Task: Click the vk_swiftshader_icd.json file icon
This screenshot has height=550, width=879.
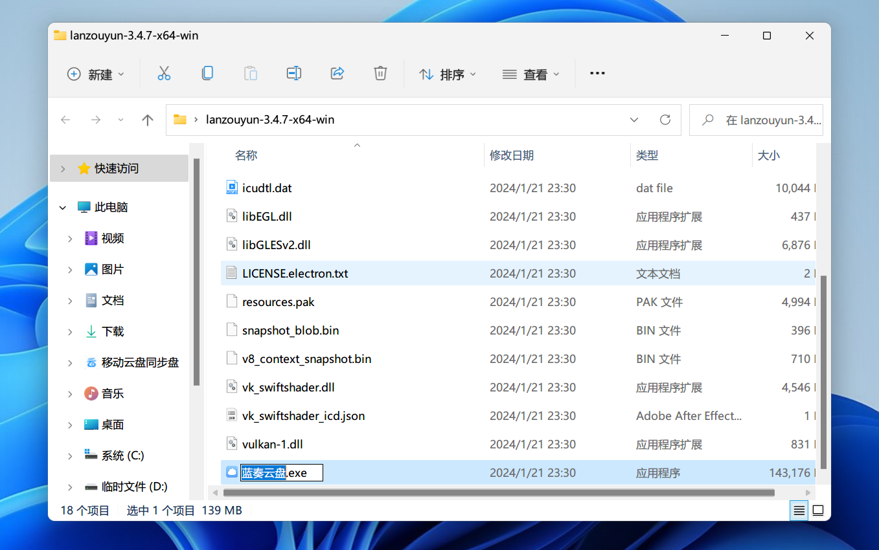Action: pyautogui.click(x=232, y=416)
